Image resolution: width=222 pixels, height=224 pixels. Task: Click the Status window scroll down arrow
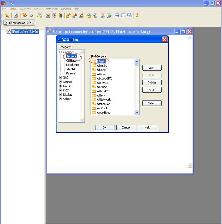click(x=190, y=166)
